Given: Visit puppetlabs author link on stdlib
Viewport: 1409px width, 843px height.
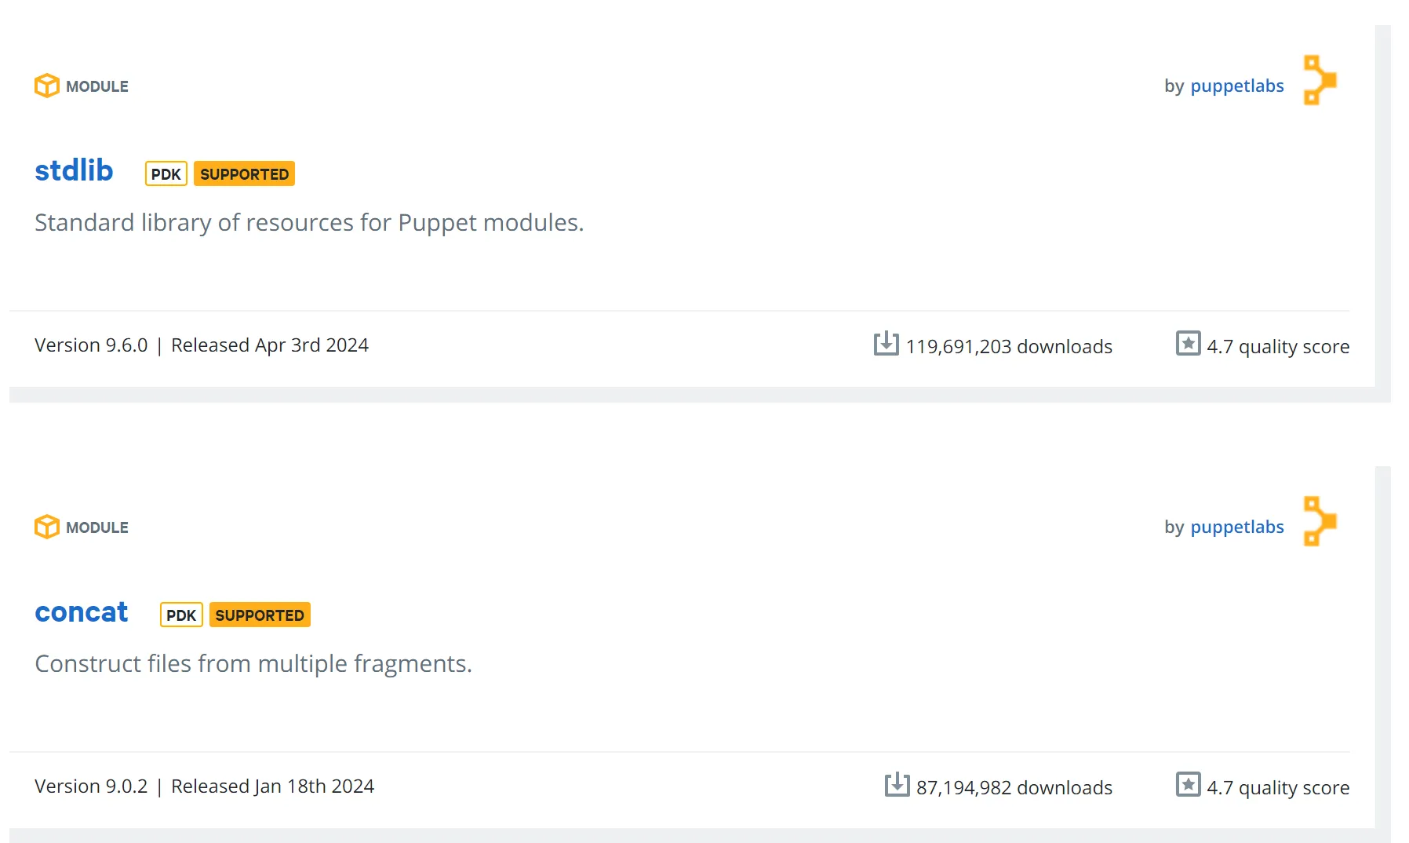Looking at the screenshot, I should 1236,86.
